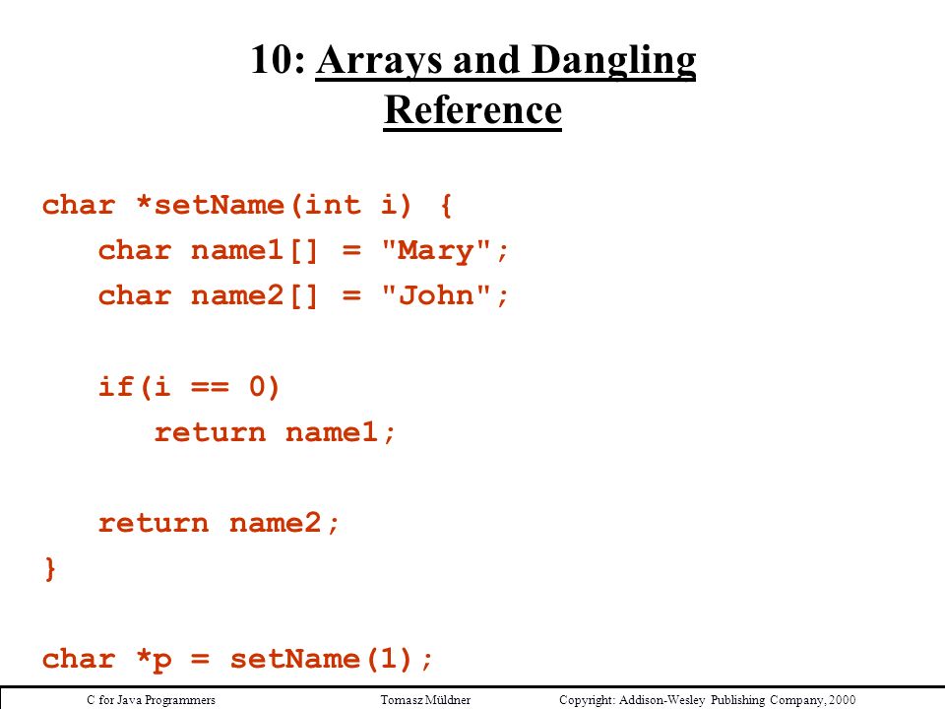
Task: Click the author name "Tomasz Müldner" in footer
Action: [425, 700]
